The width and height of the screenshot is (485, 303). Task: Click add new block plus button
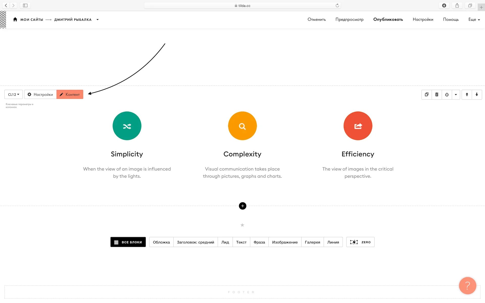point(242,206)
